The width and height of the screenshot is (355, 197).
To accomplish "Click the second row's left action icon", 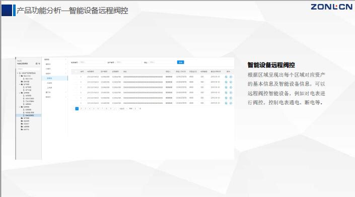I will pos(226,82).
